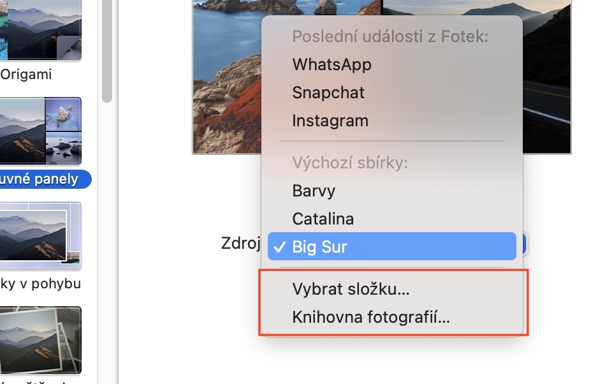Select the photos-in-motion screensaver thumbnail
Screen dimensions: 598x384
(40, 235)
